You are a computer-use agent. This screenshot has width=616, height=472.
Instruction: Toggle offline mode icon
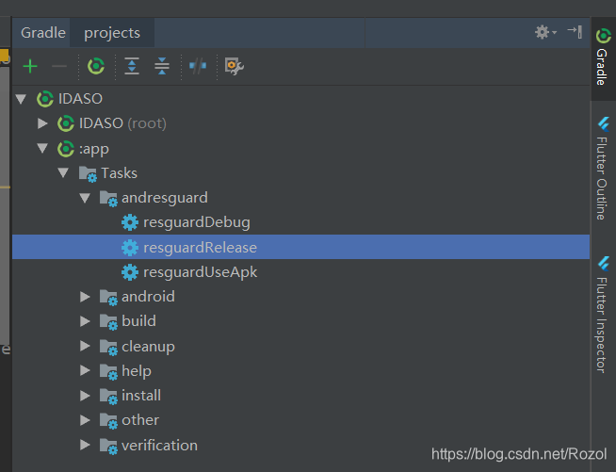coord(198,66)
